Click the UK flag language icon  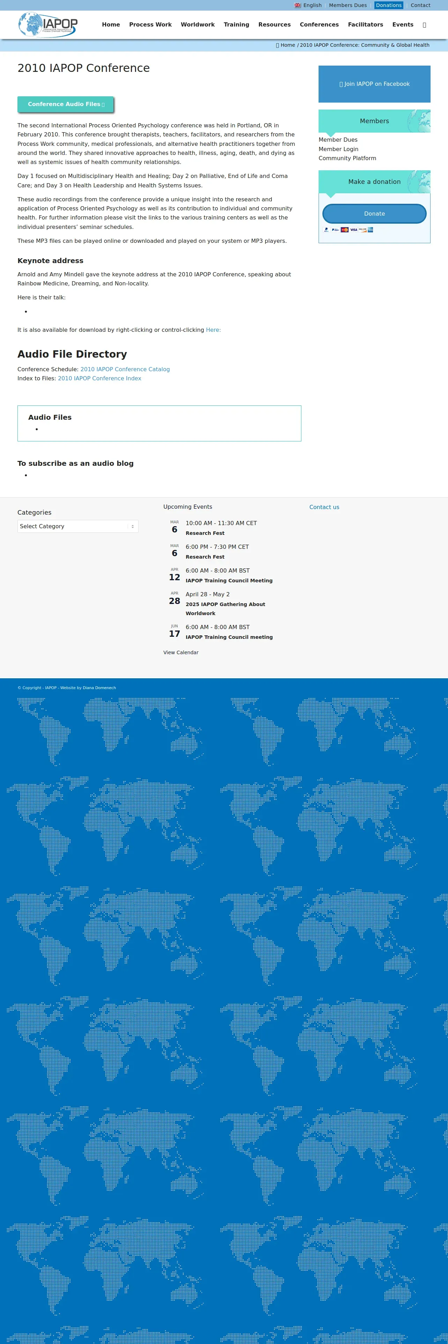pyautogui.click(x=297, y=5)
